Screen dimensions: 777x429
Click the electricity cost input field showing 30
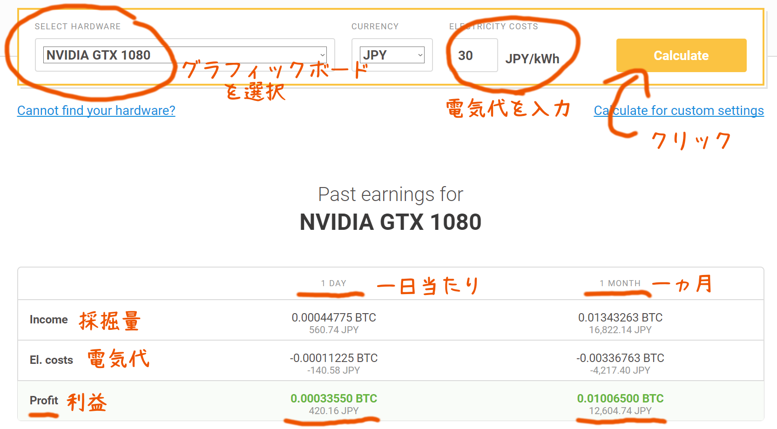[x=474, y=55]
